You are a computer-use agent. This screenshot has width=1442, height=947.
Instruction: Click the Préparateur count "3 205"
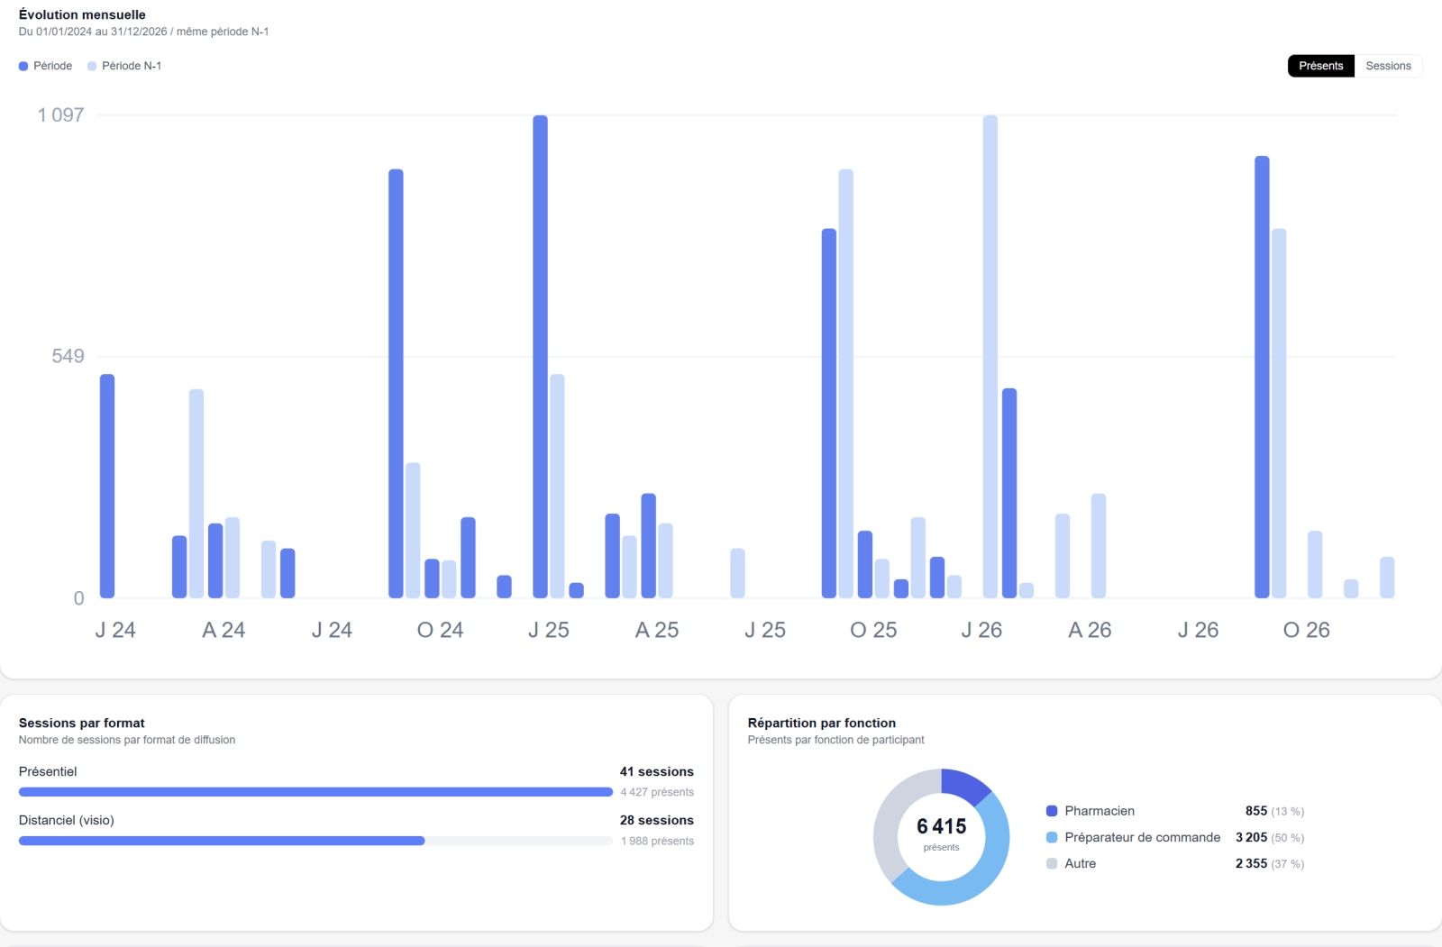[1252, 837]
